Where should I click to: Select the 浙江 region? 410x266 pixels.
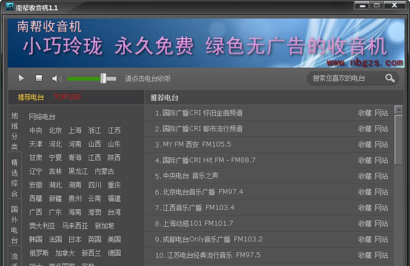coord(94,130)
